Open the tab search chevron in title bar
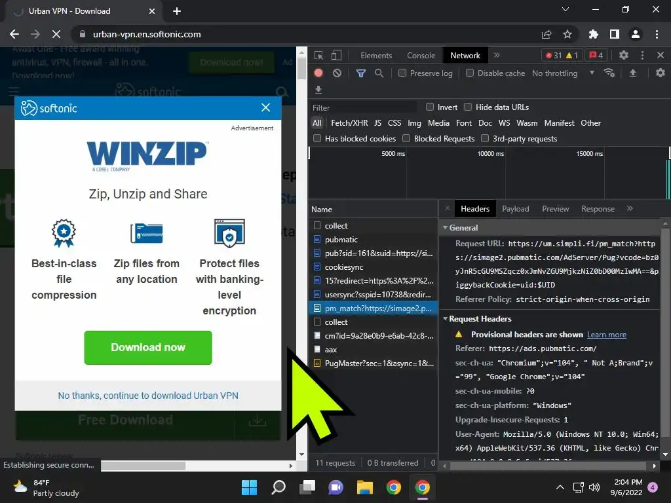The image size is (671, 503). point(566,9)
